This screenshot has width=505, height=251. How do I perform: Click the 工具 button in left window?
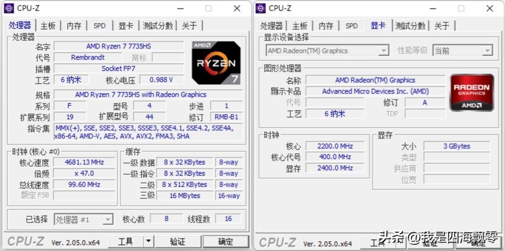click(126, 241)
